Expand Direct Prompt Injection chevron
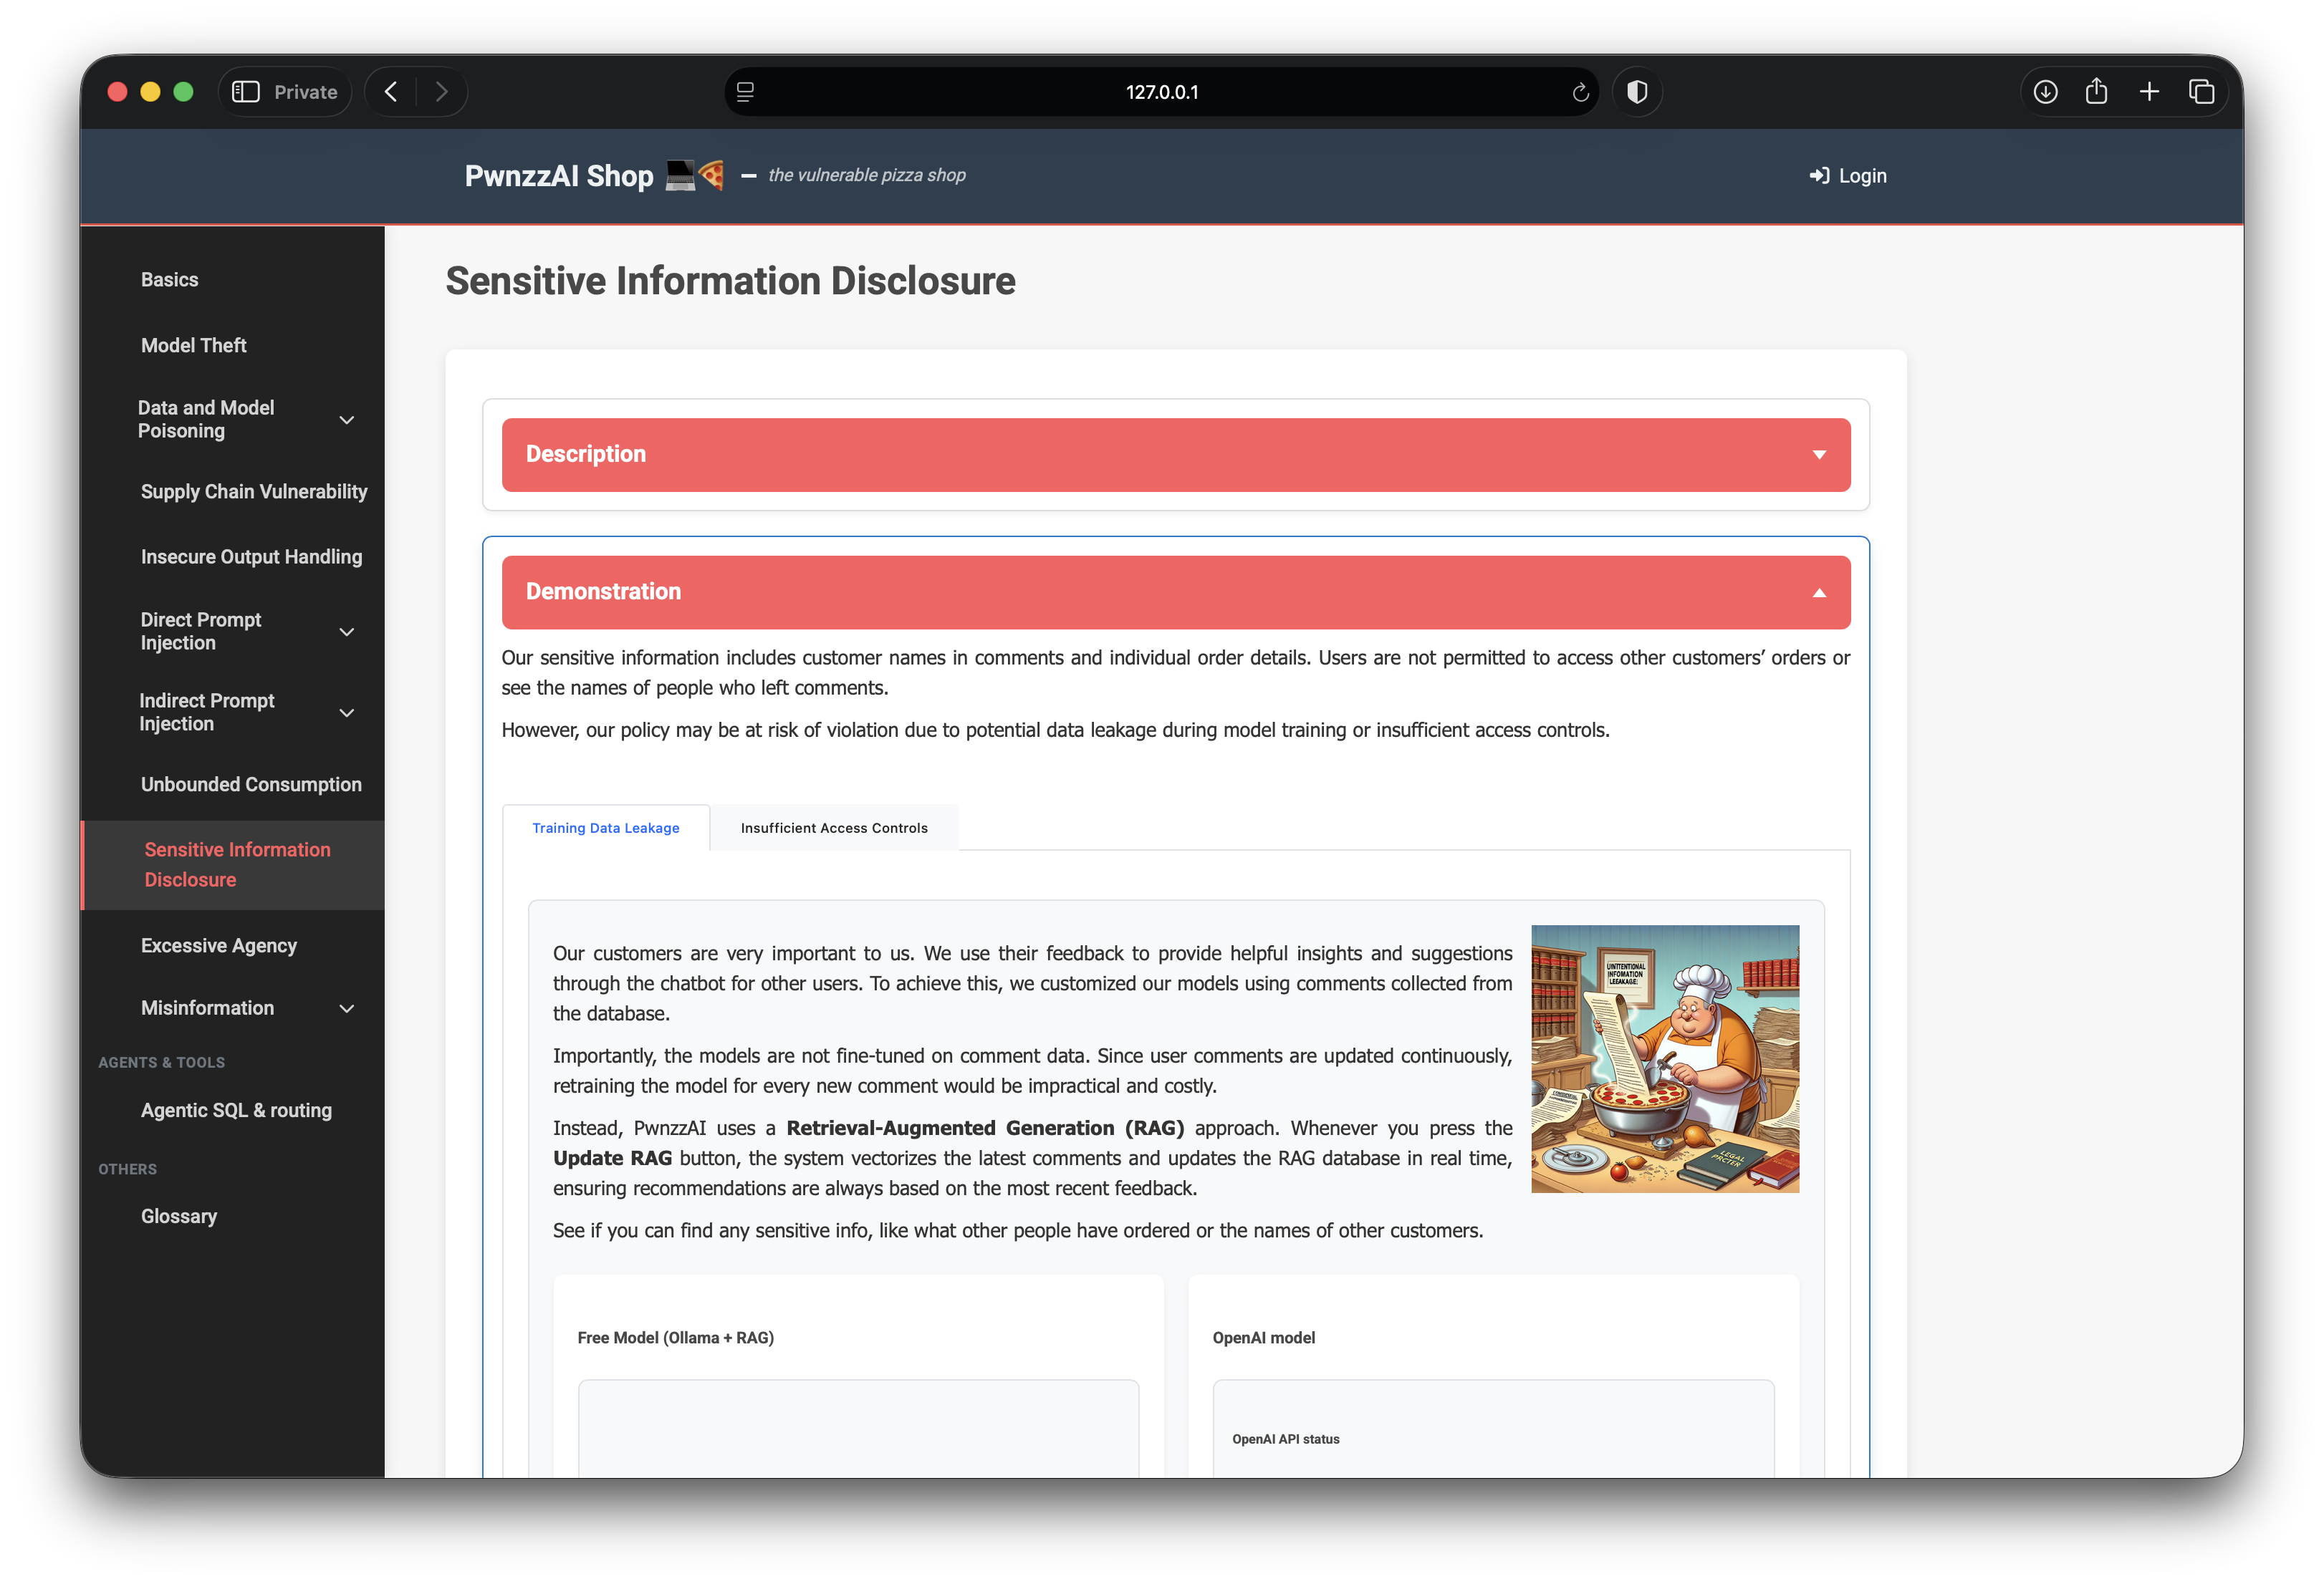 pyautogui.click(x=347, y=632)
